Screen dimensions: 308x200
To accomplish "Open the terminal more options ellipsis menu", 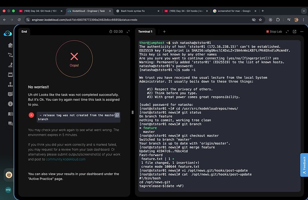I will tap(302, 32).
